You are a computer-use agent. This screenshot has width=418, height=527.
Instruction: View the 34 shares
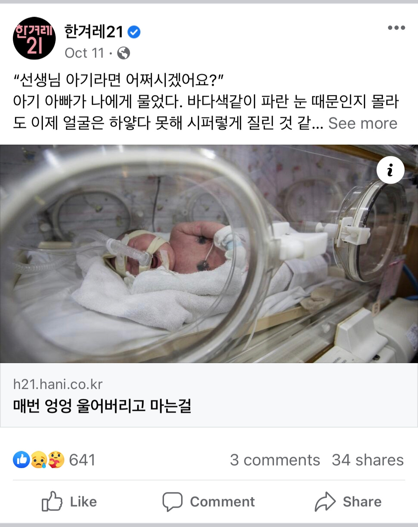coord(368,460)
